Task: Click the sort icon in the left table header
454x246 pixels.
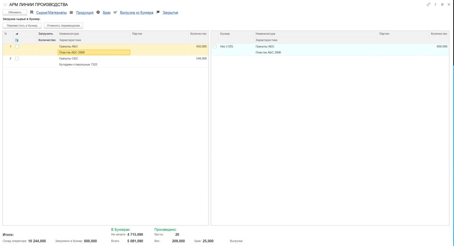Action: [17, 34]
